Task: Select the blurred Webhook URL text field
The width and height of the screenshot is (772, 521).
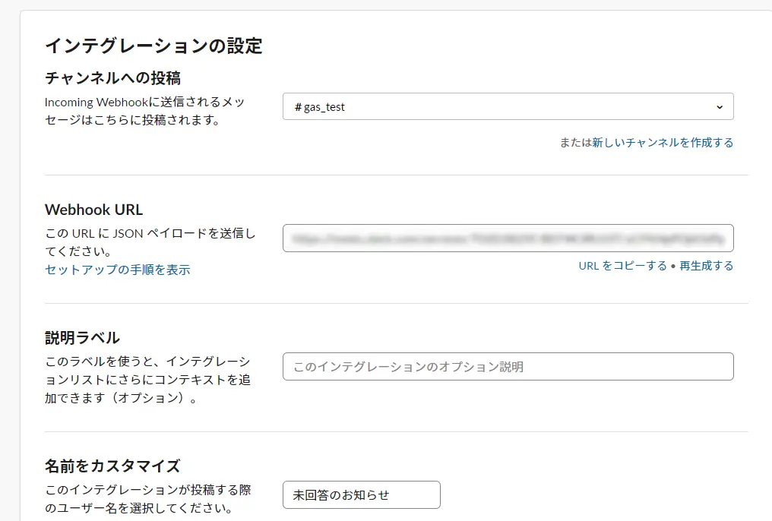Action: tap(509, 238)
